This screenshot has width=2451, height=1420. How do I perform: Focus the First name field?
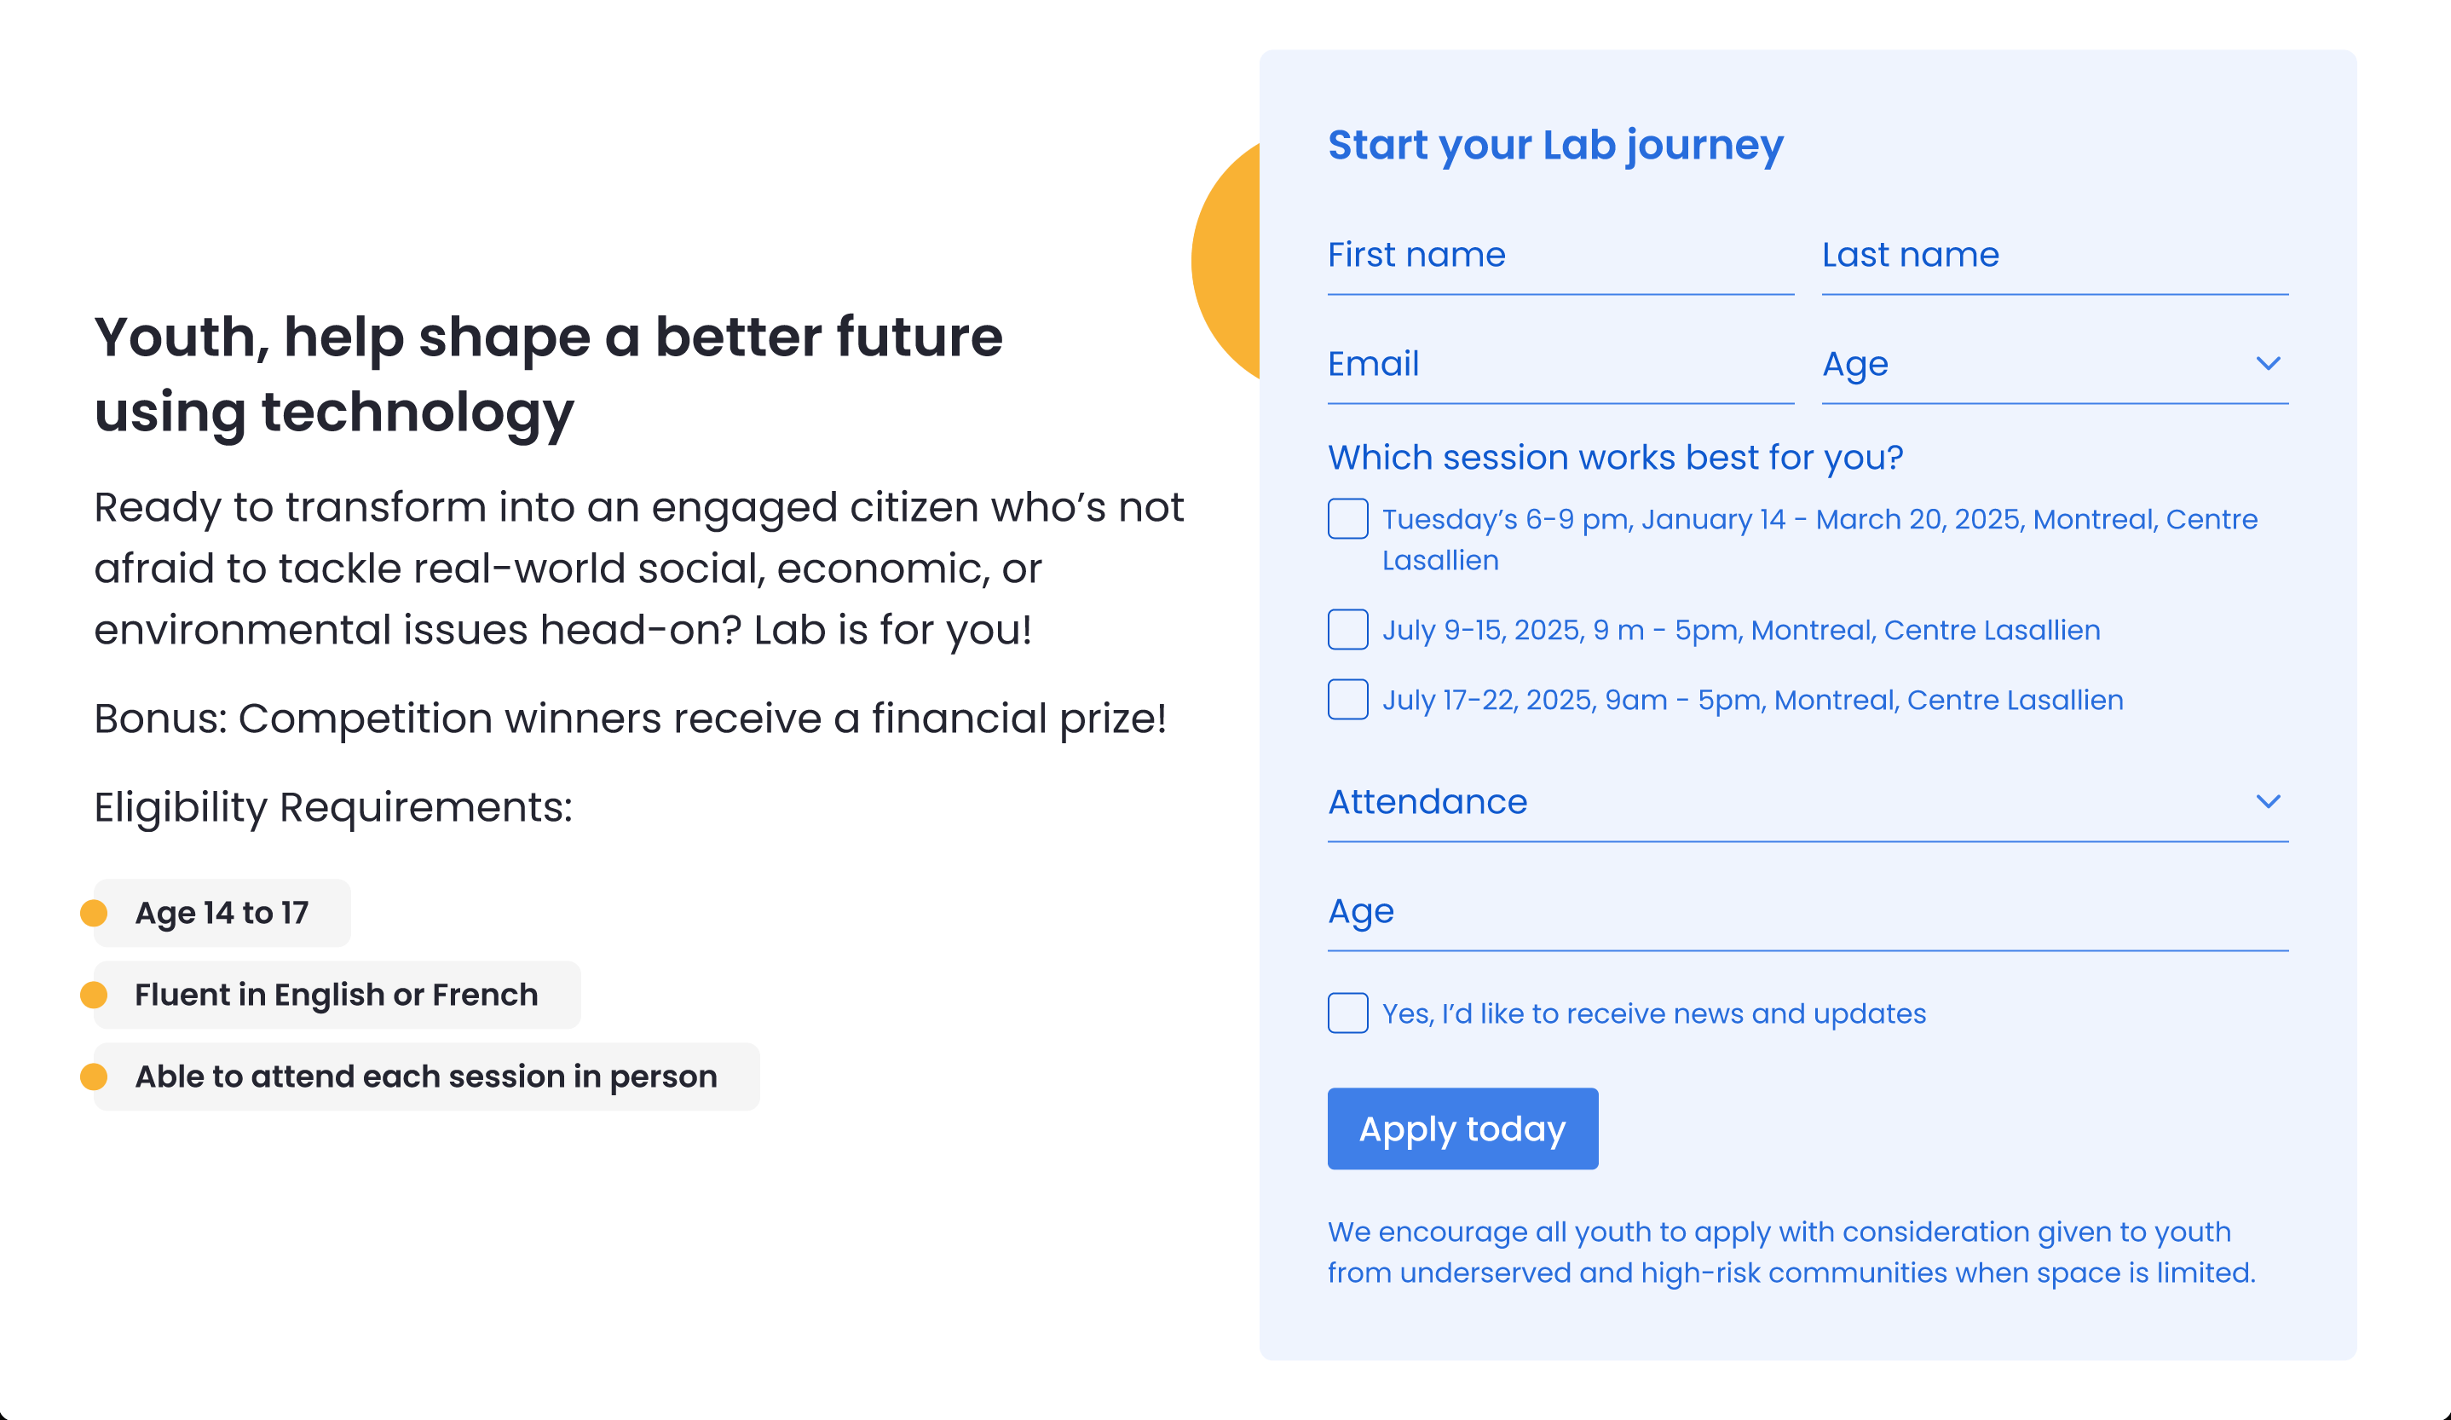tap(1560, 256)
